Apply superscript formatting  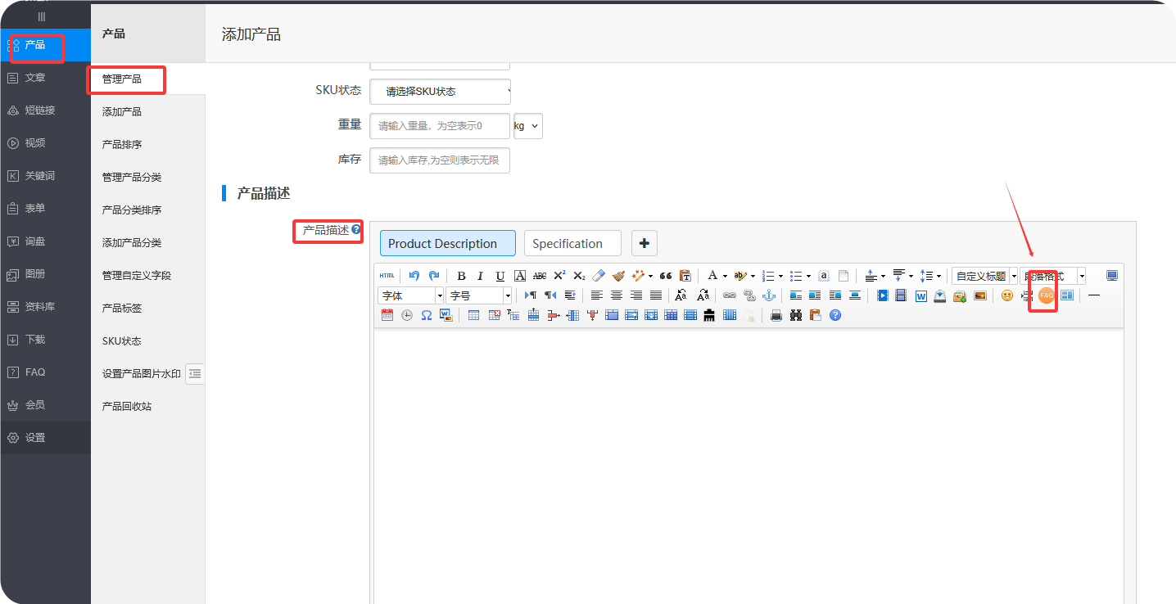tap(559, 276)
